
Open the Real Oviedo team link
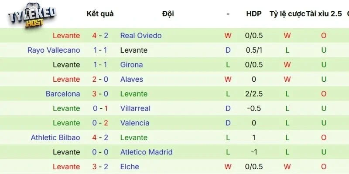140,36
